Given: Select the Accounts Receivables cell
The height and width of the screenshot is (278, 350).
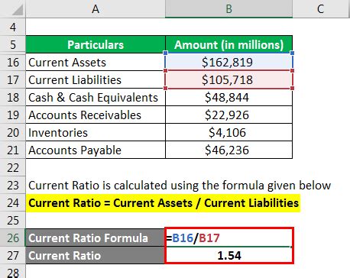Looking at the screenshot, I should (96, 115).
